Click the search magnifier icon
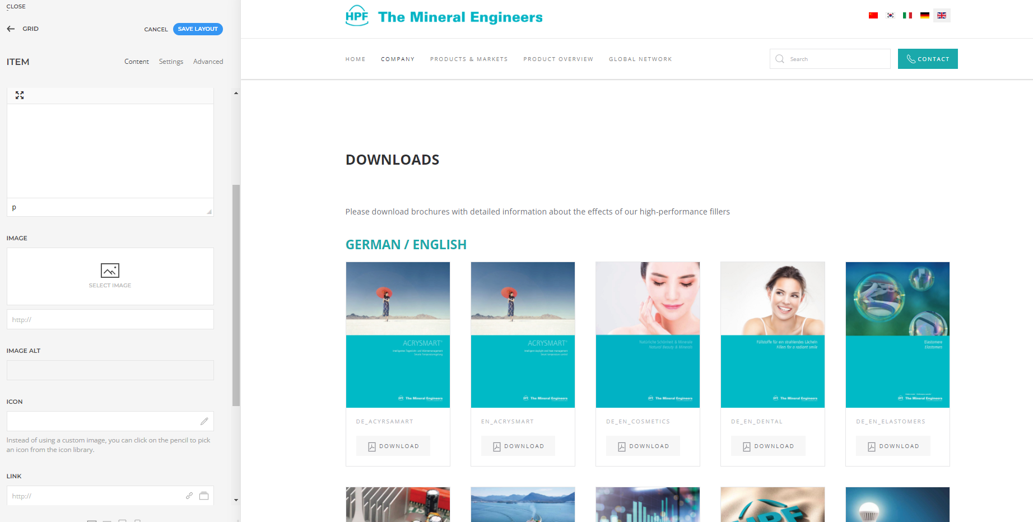The height and width of the screenshot is (522, 1033). coord(780,59)
